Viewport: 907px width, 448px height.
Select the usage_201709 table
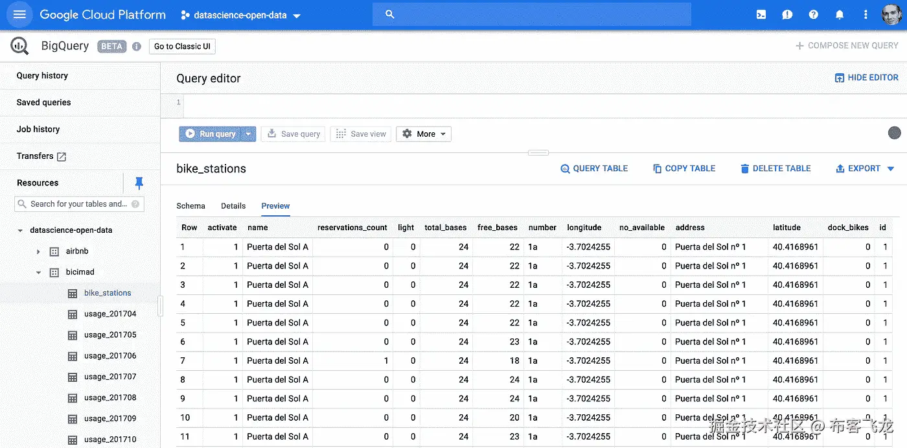110,419
